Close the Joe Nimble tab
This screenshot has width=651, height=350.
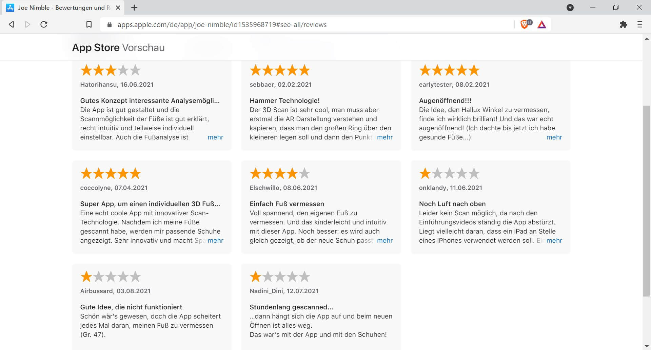(118, 7)
